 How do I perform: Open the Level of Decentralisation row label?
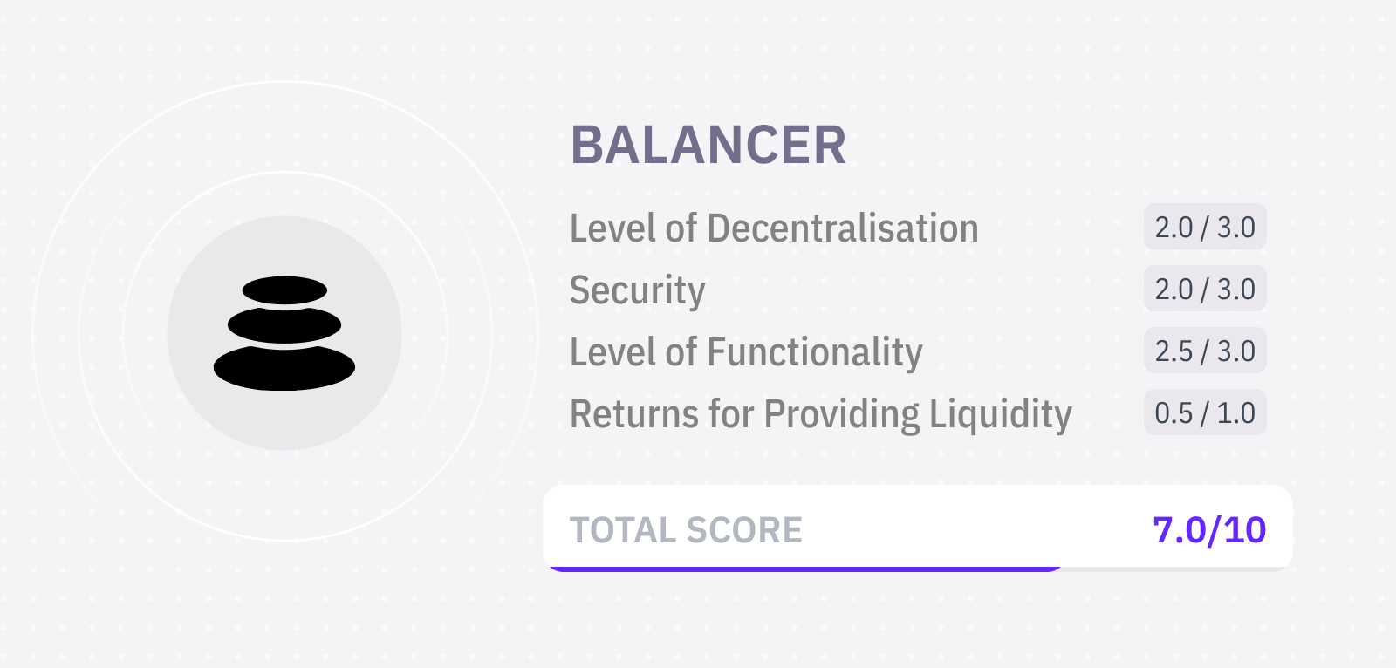[x=773, y=228]
